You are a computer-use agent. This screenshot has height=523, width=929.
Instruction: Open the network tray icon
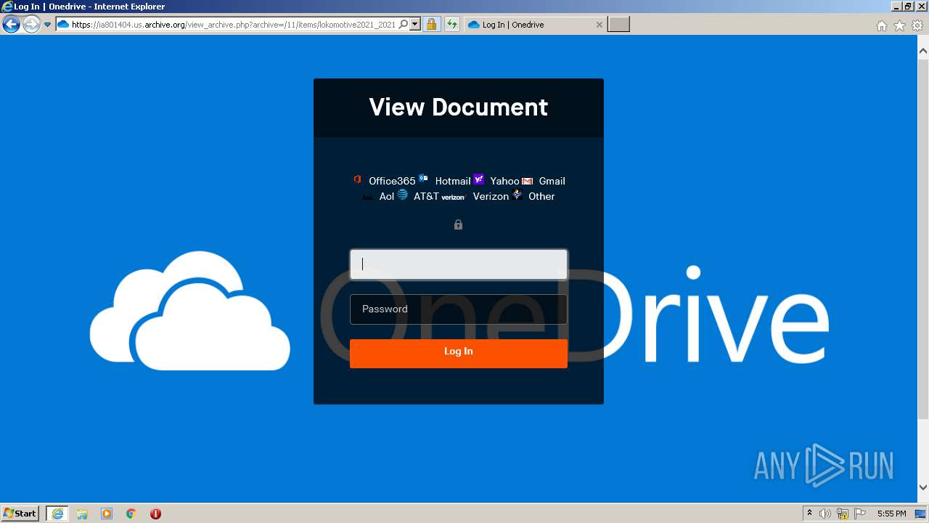click(843, 514)
